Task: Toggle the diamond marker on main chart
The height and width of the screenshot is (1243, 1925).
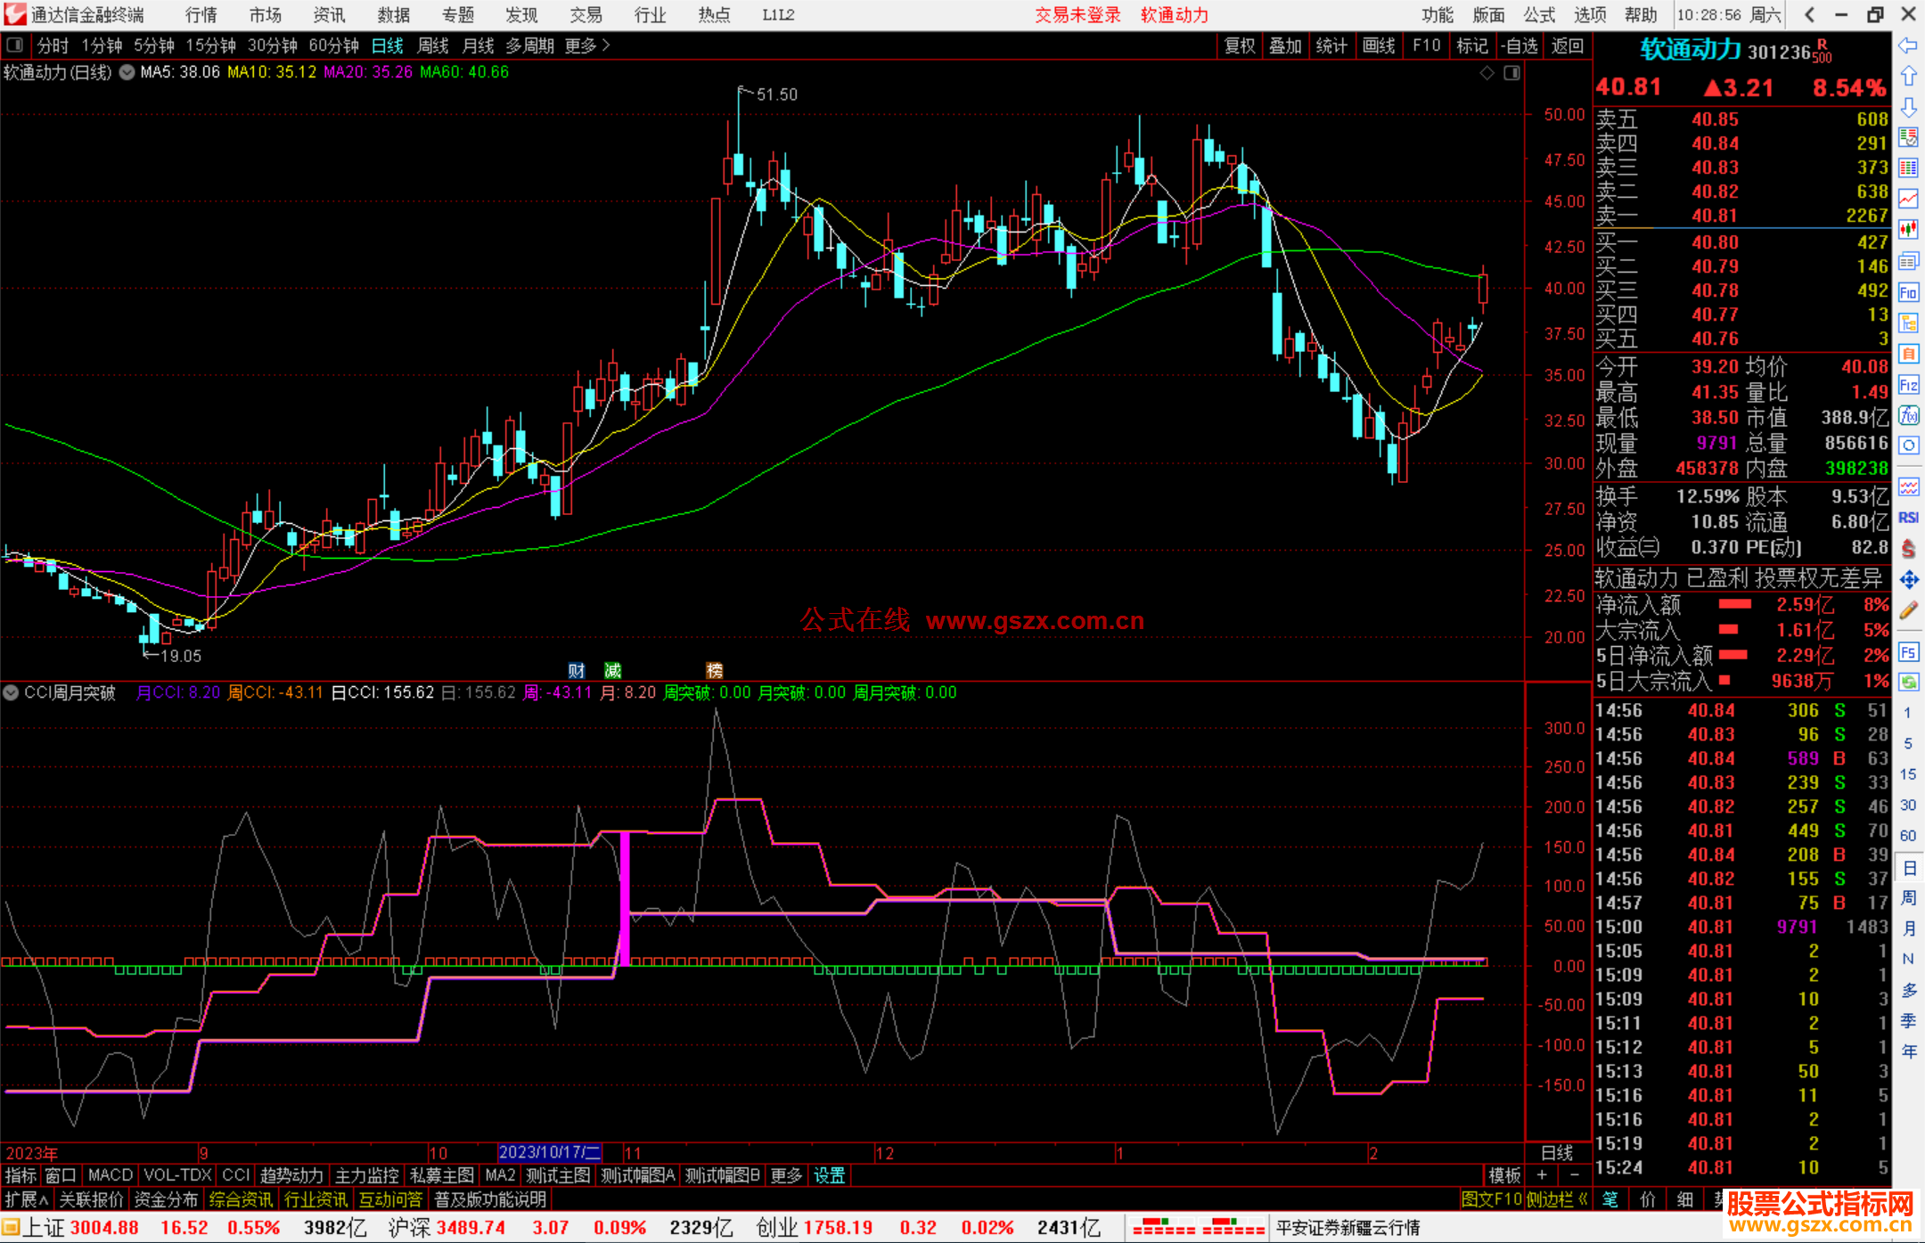Action: (x=1487, y=73)
